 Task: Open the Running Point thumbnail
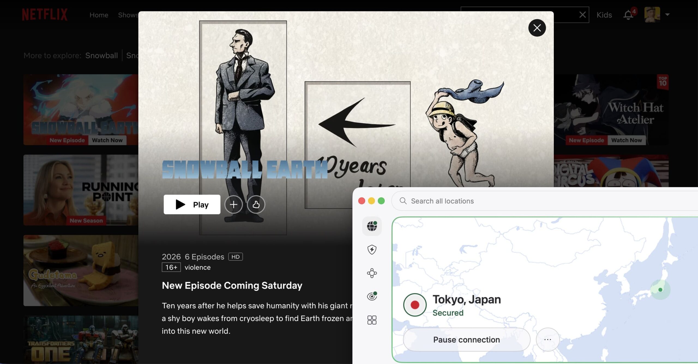[x=81, y=190]
